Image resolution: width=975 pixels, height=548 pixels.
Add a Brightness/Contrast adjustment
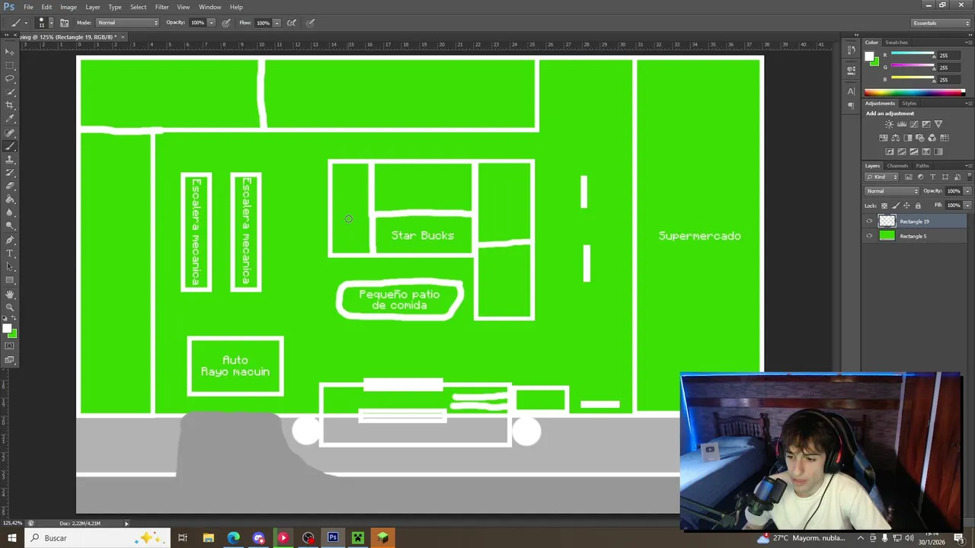[889, 124]
